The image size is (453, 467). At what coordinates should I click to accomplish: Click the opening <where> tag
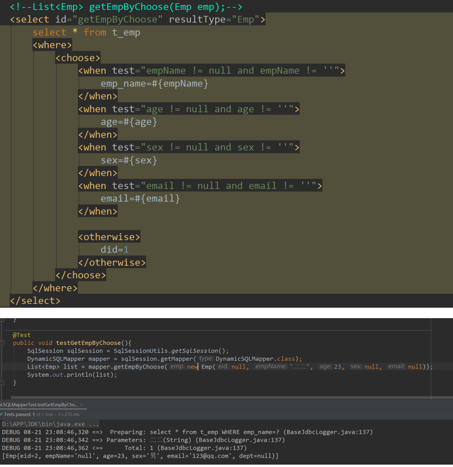pos(52,45)
